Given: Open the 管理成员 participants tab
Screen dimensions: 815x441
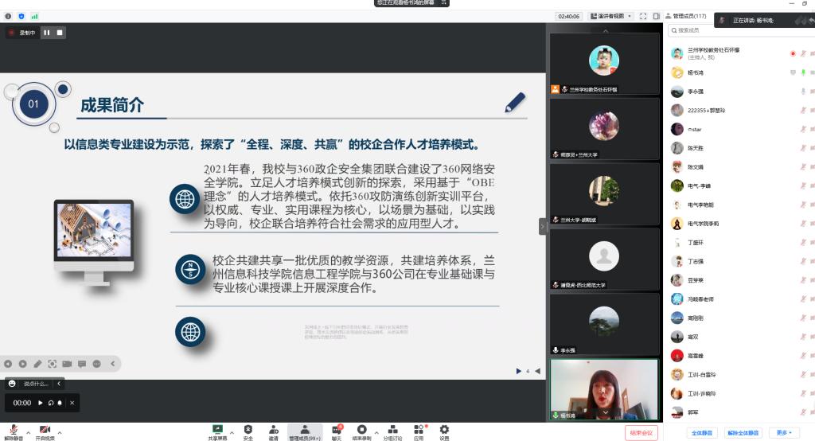Looking at the screenshot, I should point(305,429).
